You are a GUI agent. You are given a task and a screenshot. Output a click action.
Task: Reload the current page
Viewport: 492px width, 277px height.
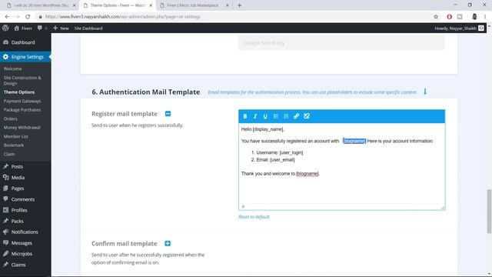coord(28,17)
